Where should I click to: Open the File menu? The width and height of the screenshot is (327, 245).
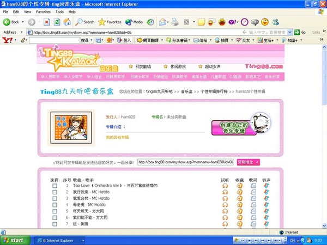pyautogui.click(x=5, y=12)
